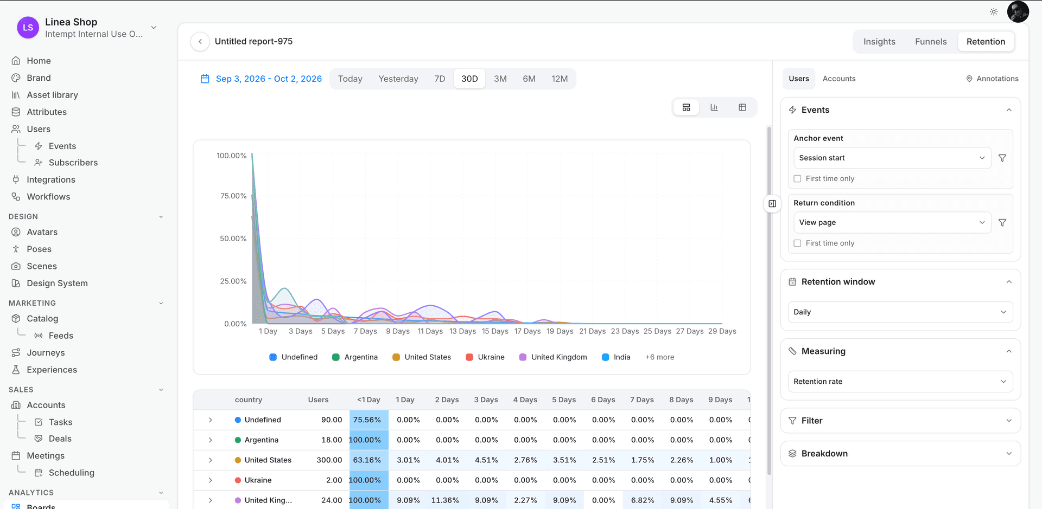Click the vertical scrollbar beside the chart
This screenshot has width=1042, height=509.
769,301
